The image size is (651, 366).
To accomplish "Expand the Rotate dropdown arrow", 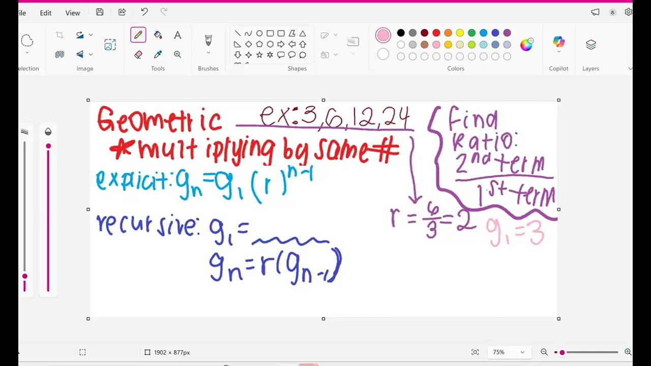I will (91, 35).
